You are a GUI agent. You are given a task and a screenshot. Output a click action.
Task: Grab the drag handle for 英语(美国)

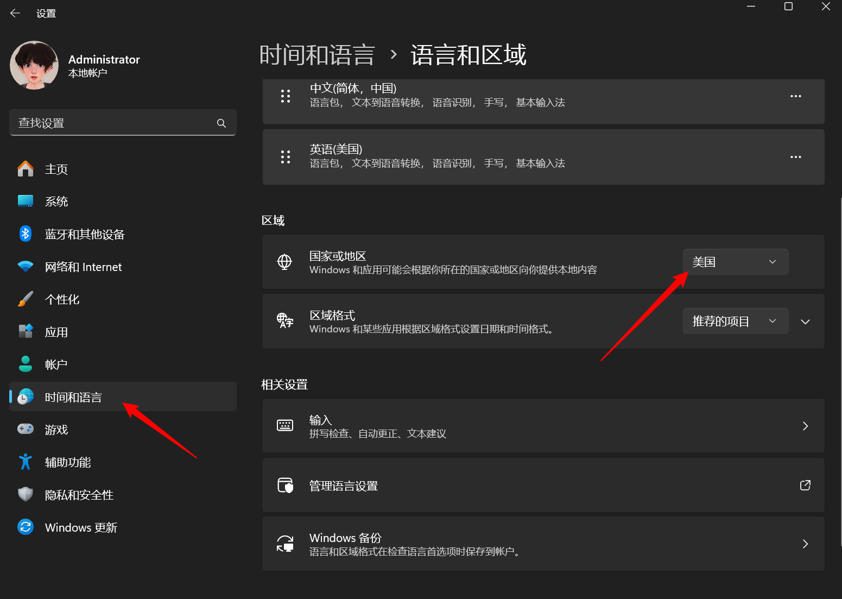click(x=286, y=157)
